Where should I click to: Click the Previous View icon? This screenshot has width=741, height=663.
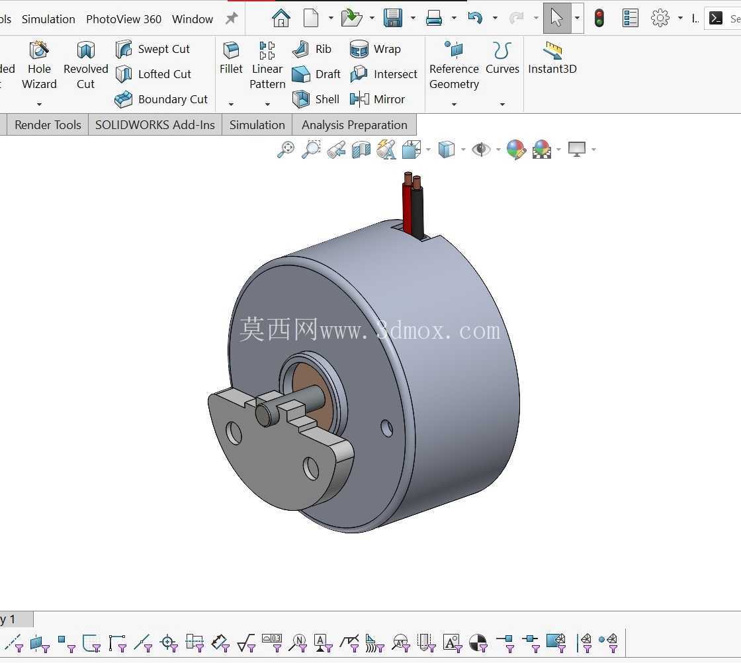click(x=336, y=150)
